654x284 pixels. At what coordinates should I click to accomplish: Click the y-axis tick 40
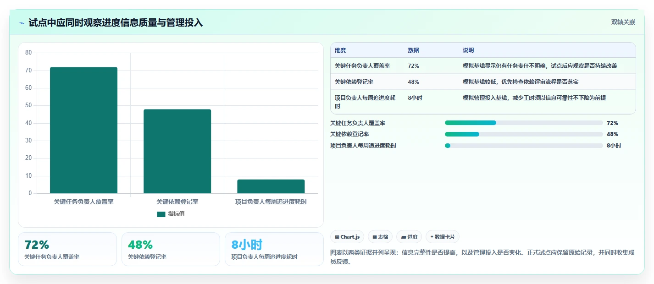click(28, 123)
